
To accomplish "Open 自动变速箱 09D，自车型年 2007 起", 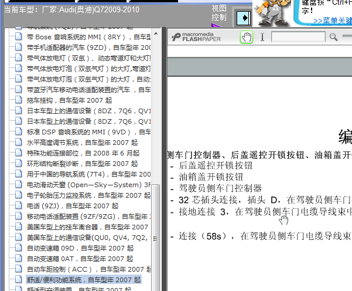I will (x=80, y=248).
